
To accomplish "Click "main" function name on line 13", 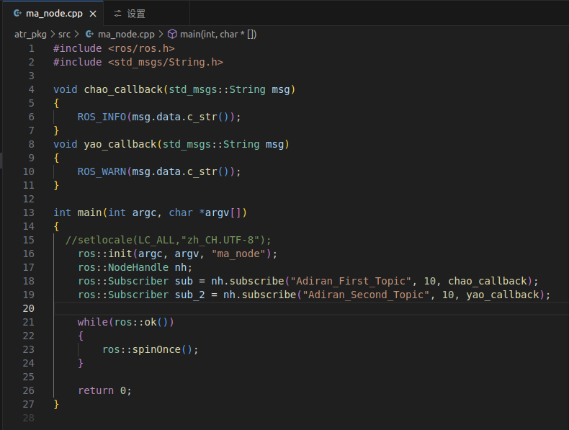I will [x=89, y=212].
